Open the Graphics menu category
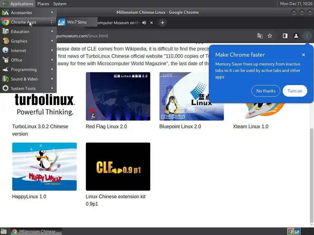The width and height of the screenshot is (314, 235). 28,41
